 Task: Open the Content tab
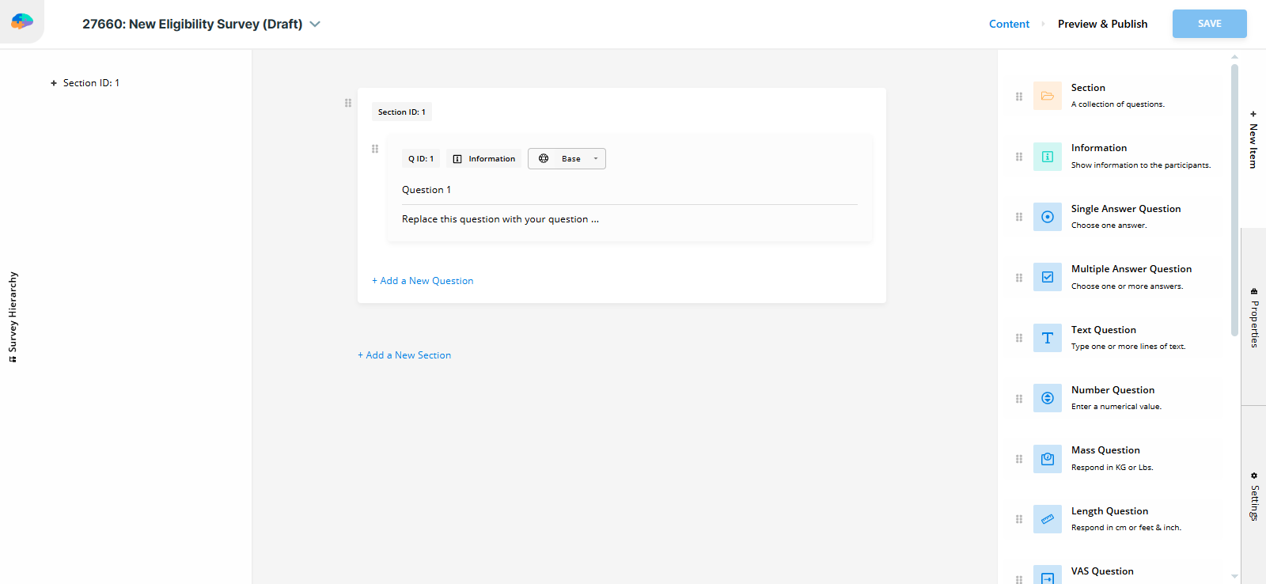point(1009,24)
